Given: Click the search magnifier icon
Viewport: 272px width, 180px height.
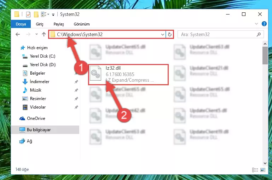Looking at the screenshot, I should click(259, 35).
